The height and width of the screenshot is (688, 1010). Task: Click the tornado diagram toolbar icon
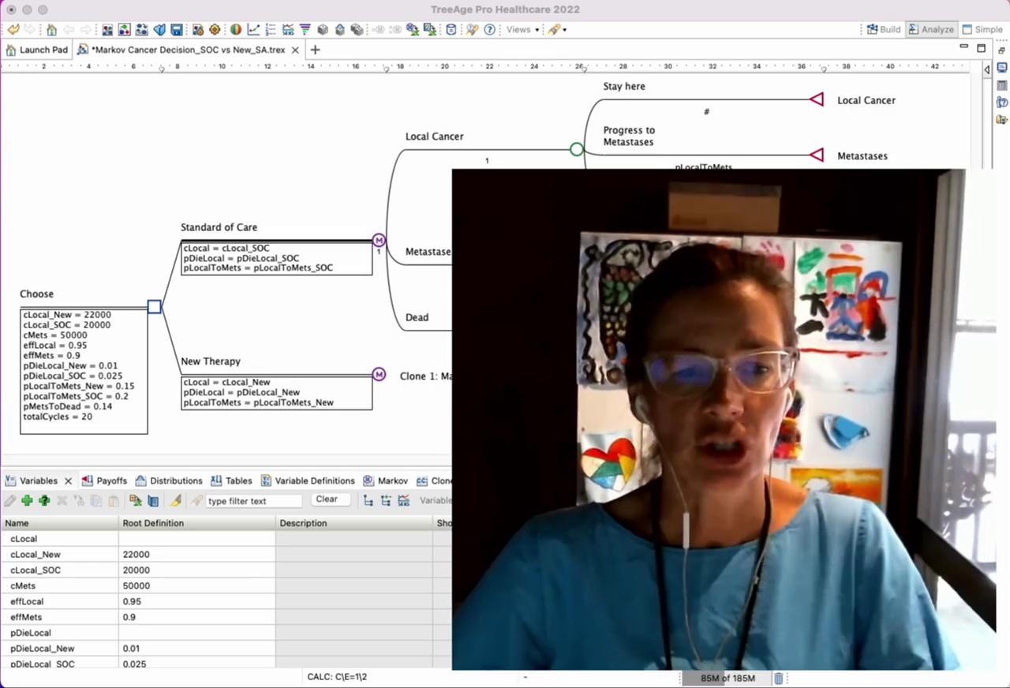tap(305, 30)
